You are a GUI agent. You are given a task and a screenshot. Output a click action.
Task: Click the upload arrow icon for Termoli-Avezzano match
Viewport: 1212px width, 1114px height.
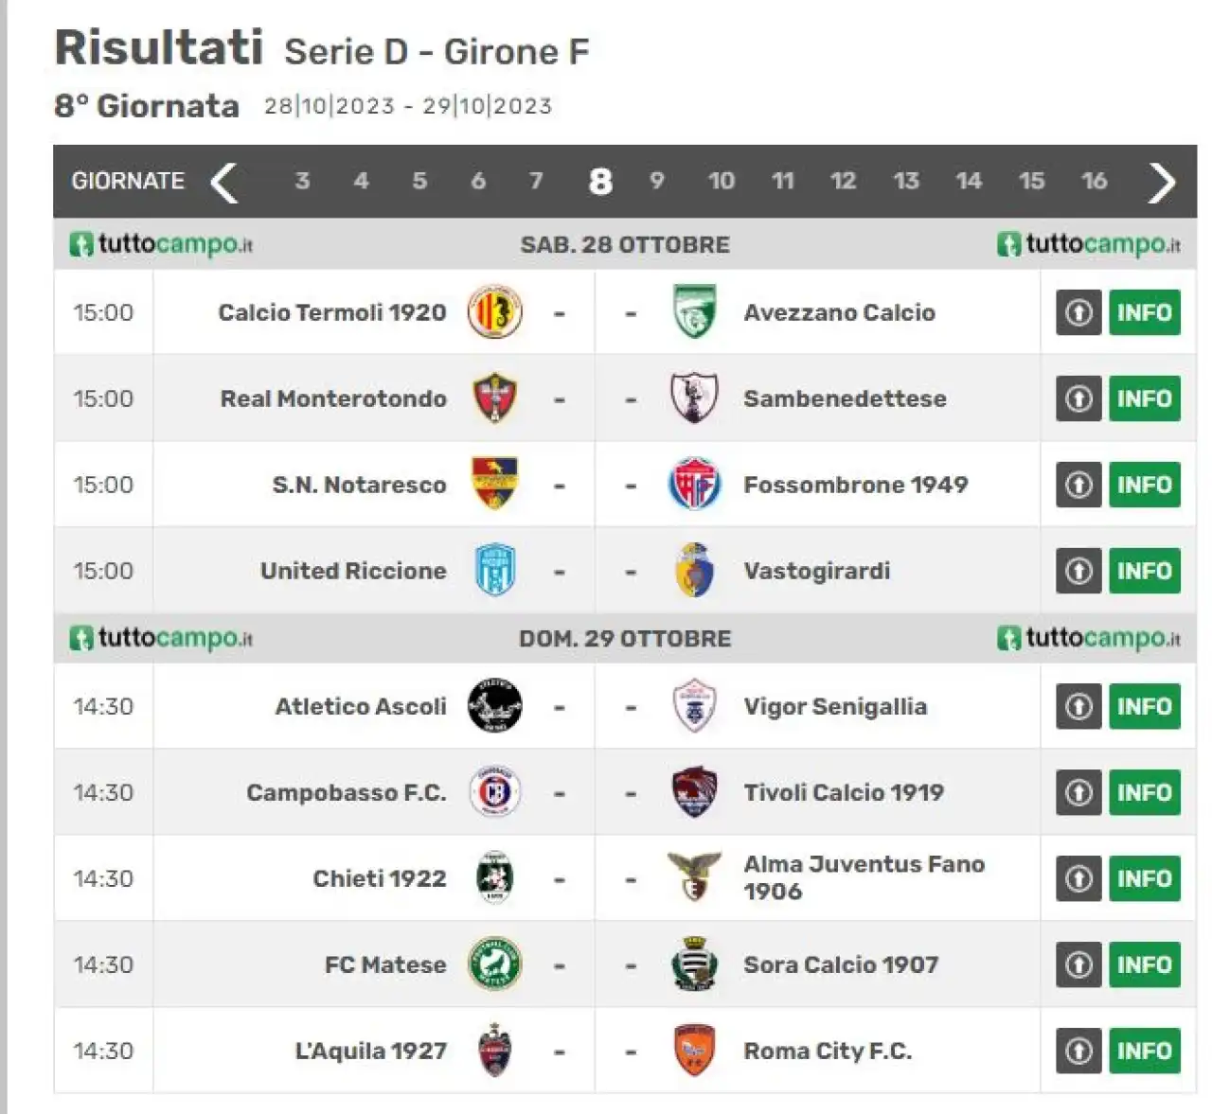pos(1078,312)
